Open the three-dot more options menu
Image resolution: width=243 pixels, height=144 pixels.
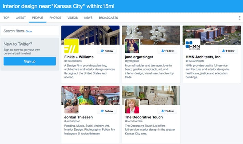[240, 18]
